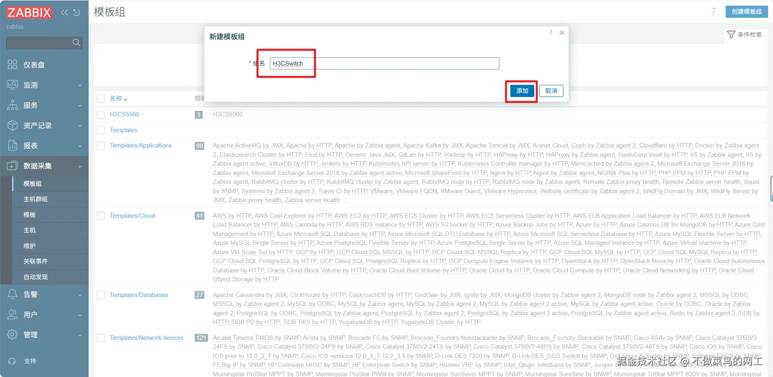Viewport: 773px width, 377px height.
Task: Open the Apache ActiveMQ by JMX template
Action: coord(248,145)
